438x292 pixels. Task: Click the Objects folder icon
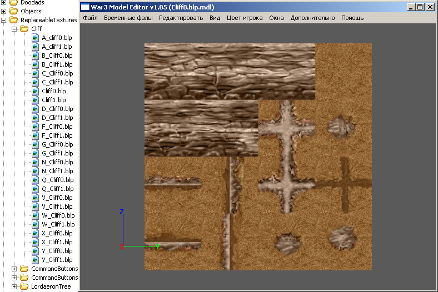click(x=14, y=11)
